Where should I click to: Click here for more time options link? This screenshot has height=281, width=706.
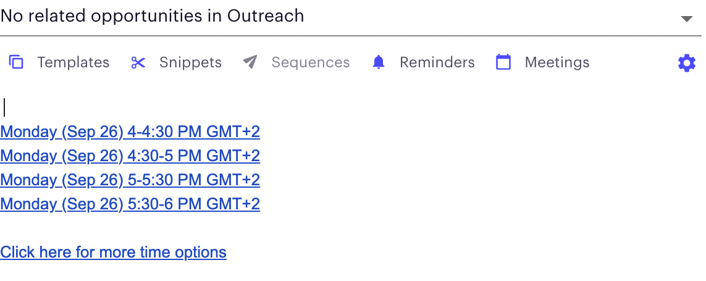click(113, 252)
